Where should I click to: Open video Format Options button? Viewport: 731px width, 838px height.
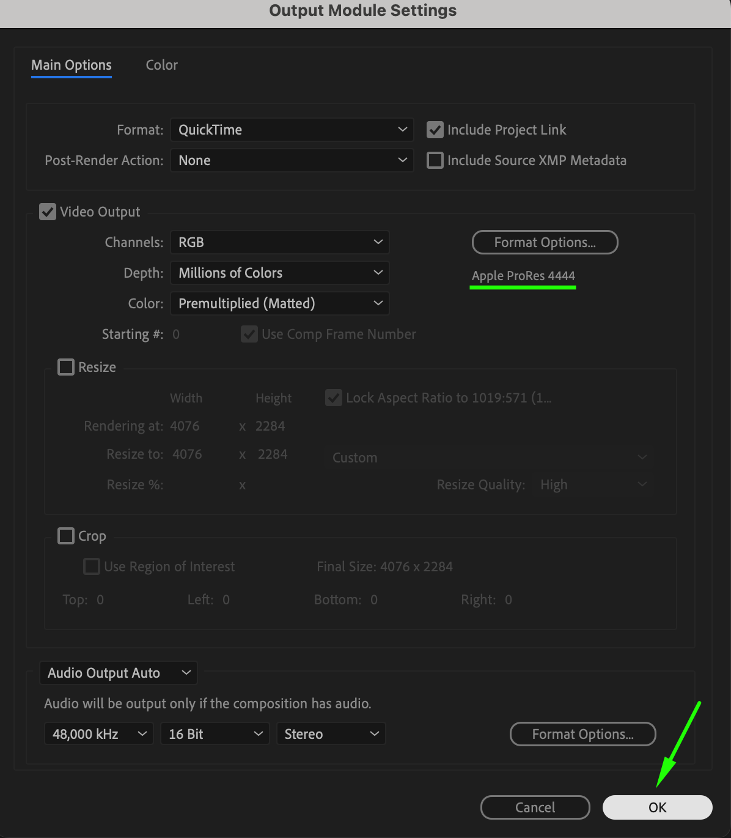click(x=545, y=242)
